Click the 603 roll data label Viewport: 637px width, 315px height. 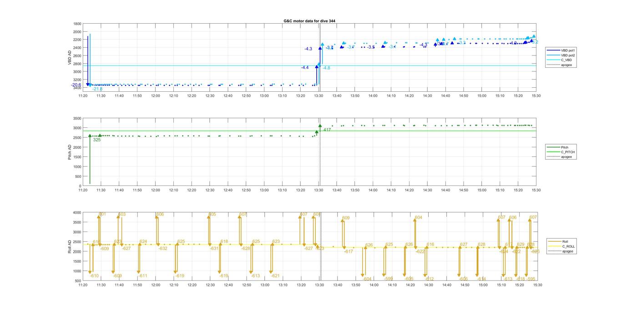tap(122, 215)
